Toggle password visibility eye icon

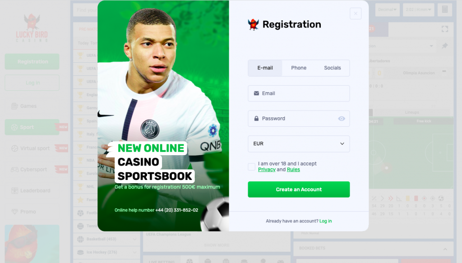point(342,119)
